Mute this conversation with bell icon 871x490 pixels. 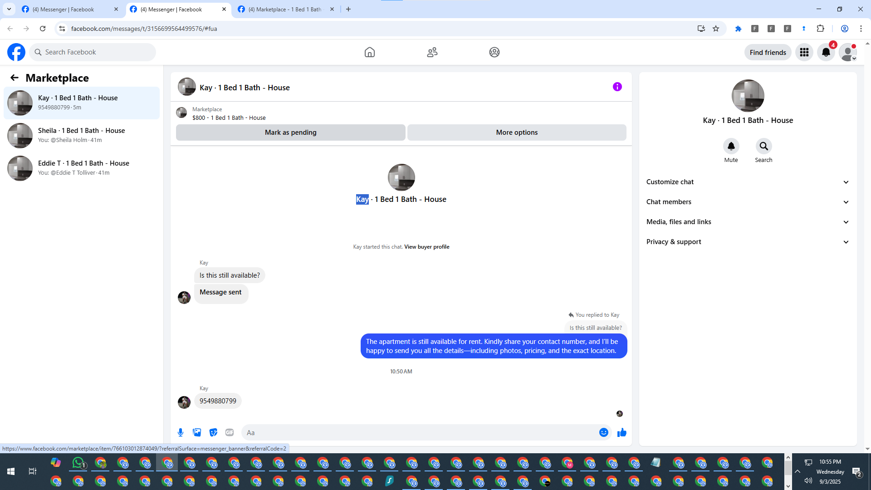tap(731, 146)
